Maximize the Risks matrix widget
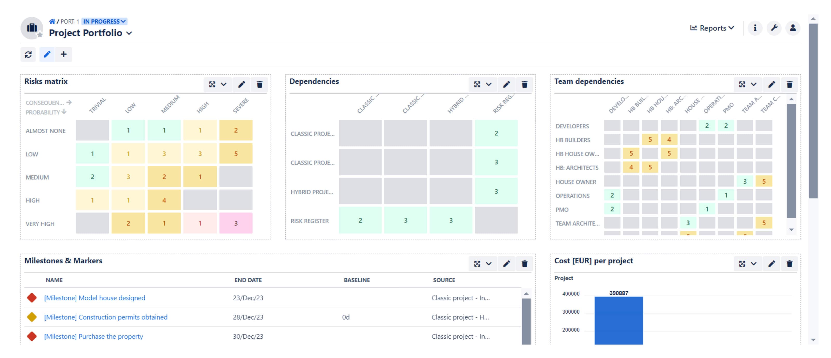The image size is (831, 358). (x=212, y=84)
